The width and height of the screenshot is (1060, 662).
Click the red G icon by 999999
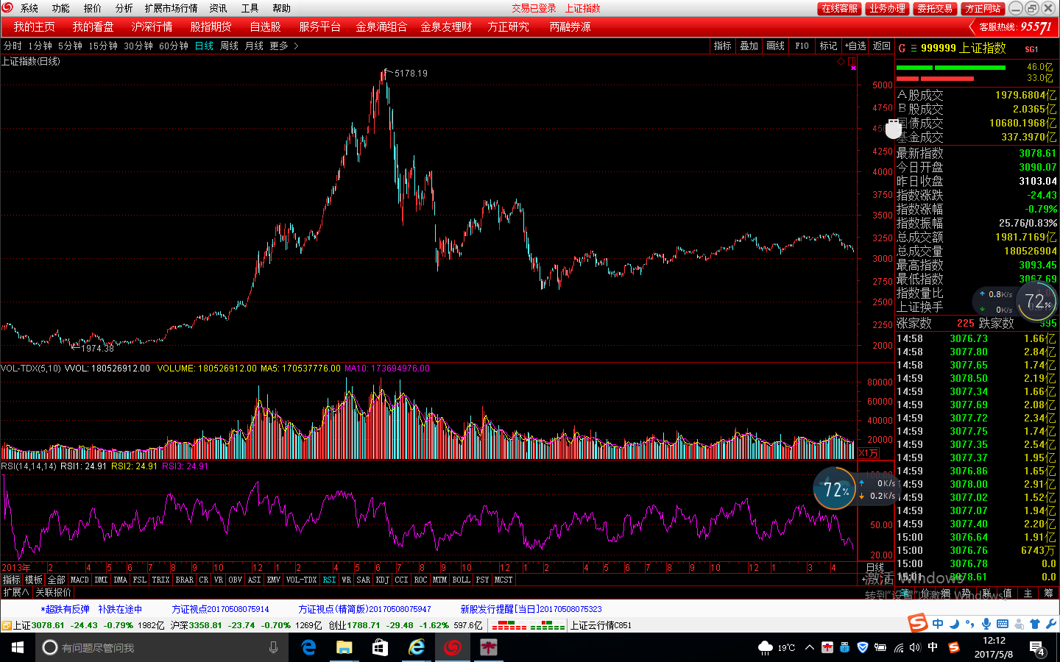point(902,49)
